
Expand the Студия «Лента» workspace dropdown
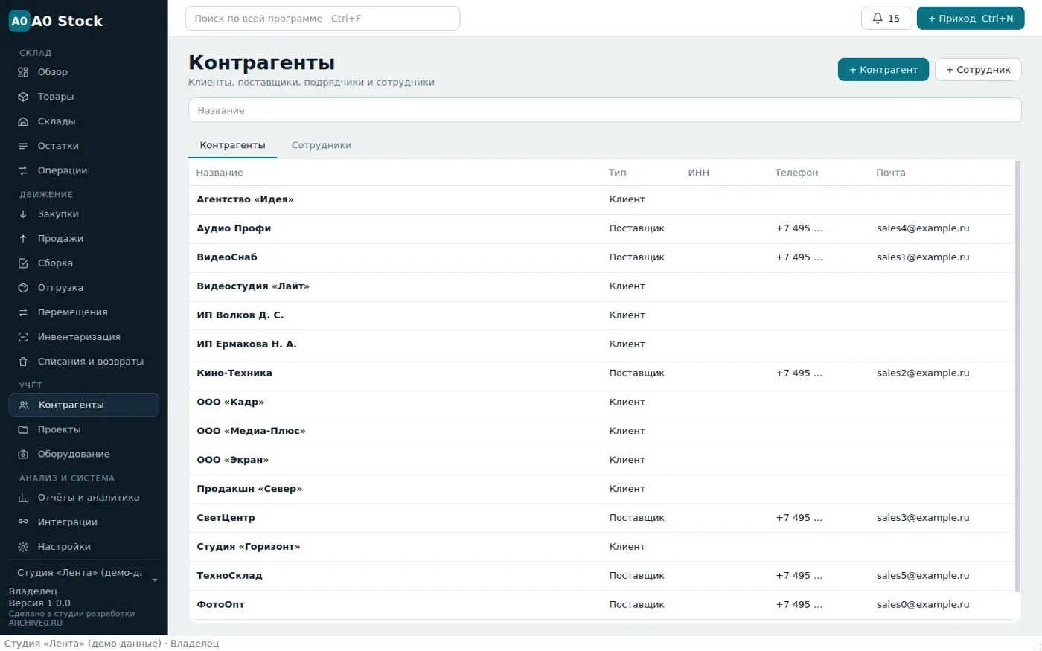click(84, 573)
